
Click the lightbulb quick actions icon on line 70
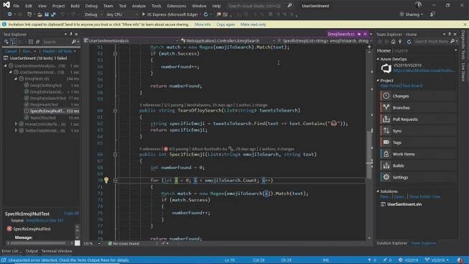pyautogui.click(x=106, y=180)
